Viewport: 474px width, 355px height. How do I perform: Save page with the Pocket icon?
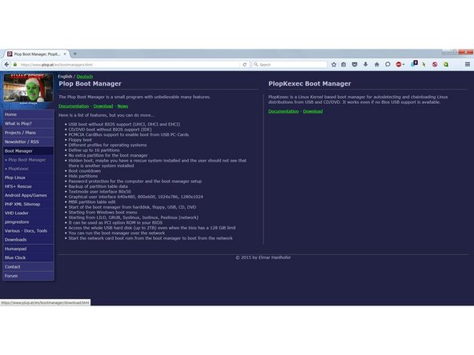pyautogui.click(x=355, y=64)
